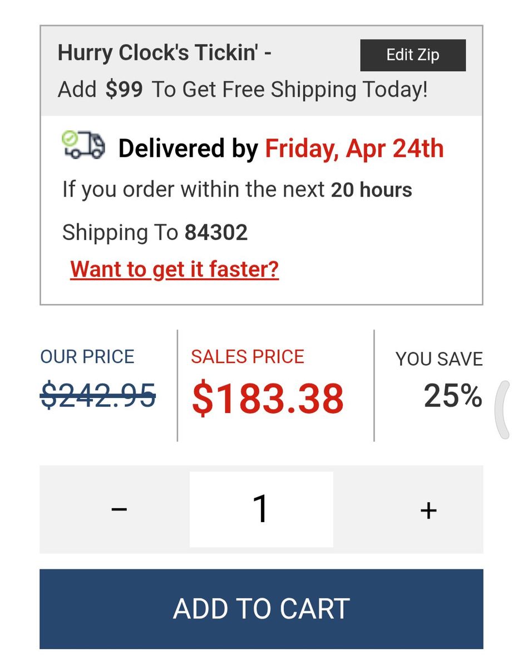The height and width of the screenshot is (668, 523).
Task: Click the $99 free shipping amount
Action: (x=124, y=89)
